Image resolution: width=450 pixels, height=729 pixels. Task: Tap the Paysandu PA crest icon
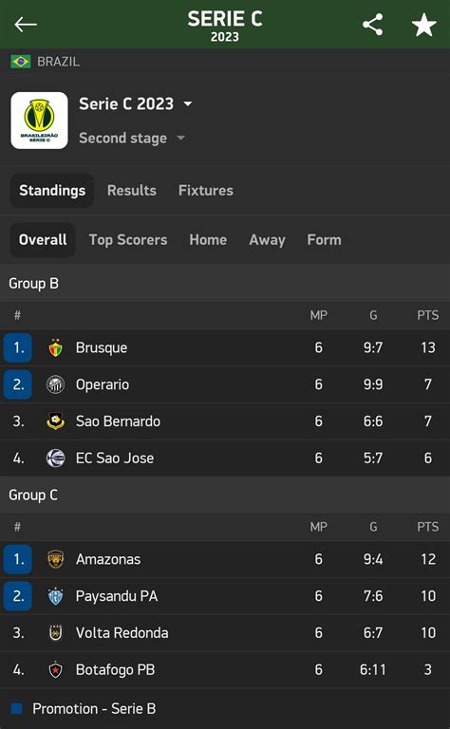(x=55, y=596)
